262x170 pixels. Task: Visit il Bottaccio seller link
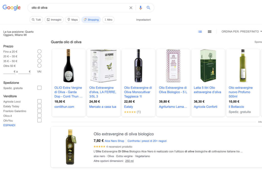coord(236,107)
